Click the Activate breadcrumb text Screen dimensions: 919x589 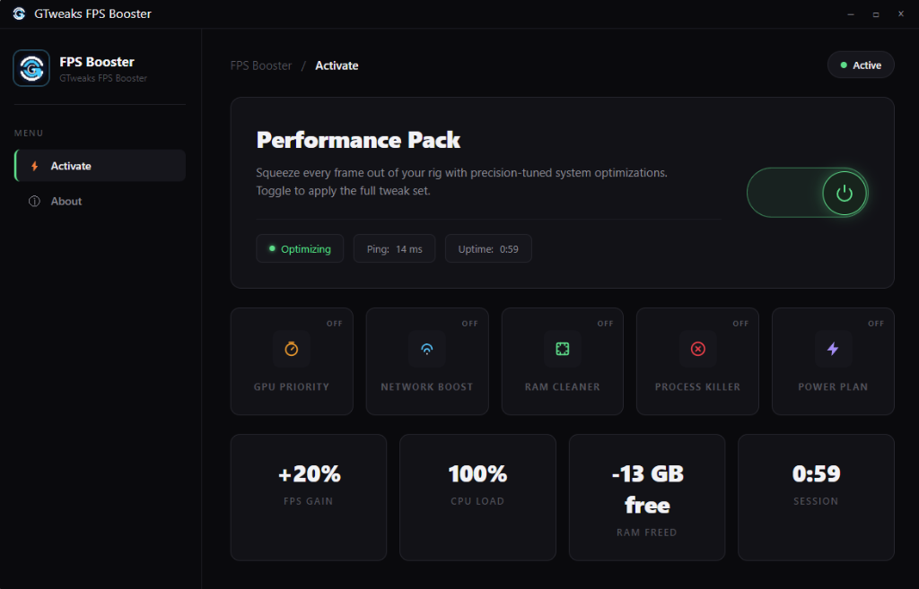click(337, 65)
